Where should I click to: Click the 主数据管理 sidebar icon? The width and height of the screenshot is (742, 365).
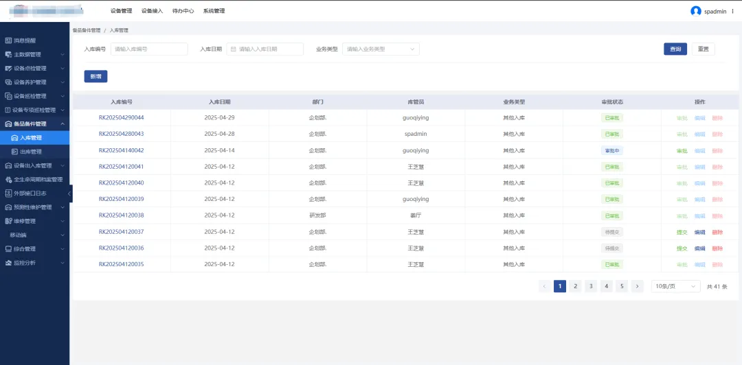8,54
